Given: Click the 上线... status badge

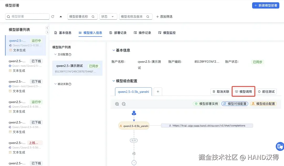Looking at the screenshot, I should pyautogui.click(x=35, y=143).
